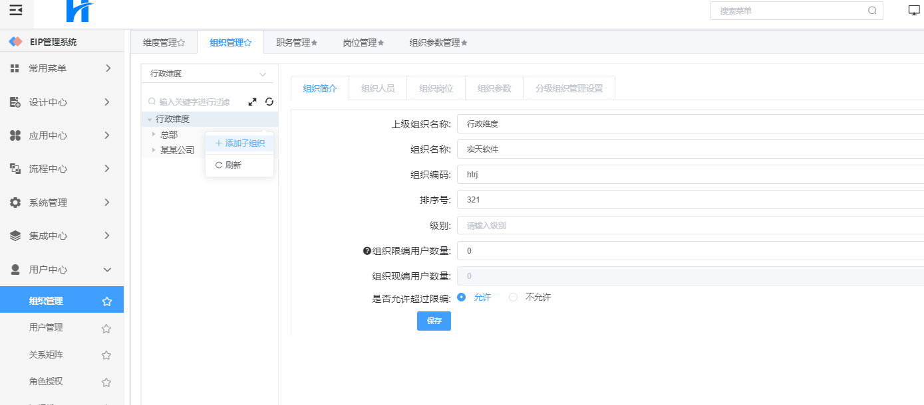Expand the 流程中心 chevron
Screen dimensions: 924x405
[108, 169]
